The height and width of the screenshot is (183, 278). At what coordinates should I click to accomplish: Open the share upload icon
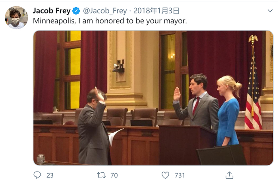[x=229, y=175]
